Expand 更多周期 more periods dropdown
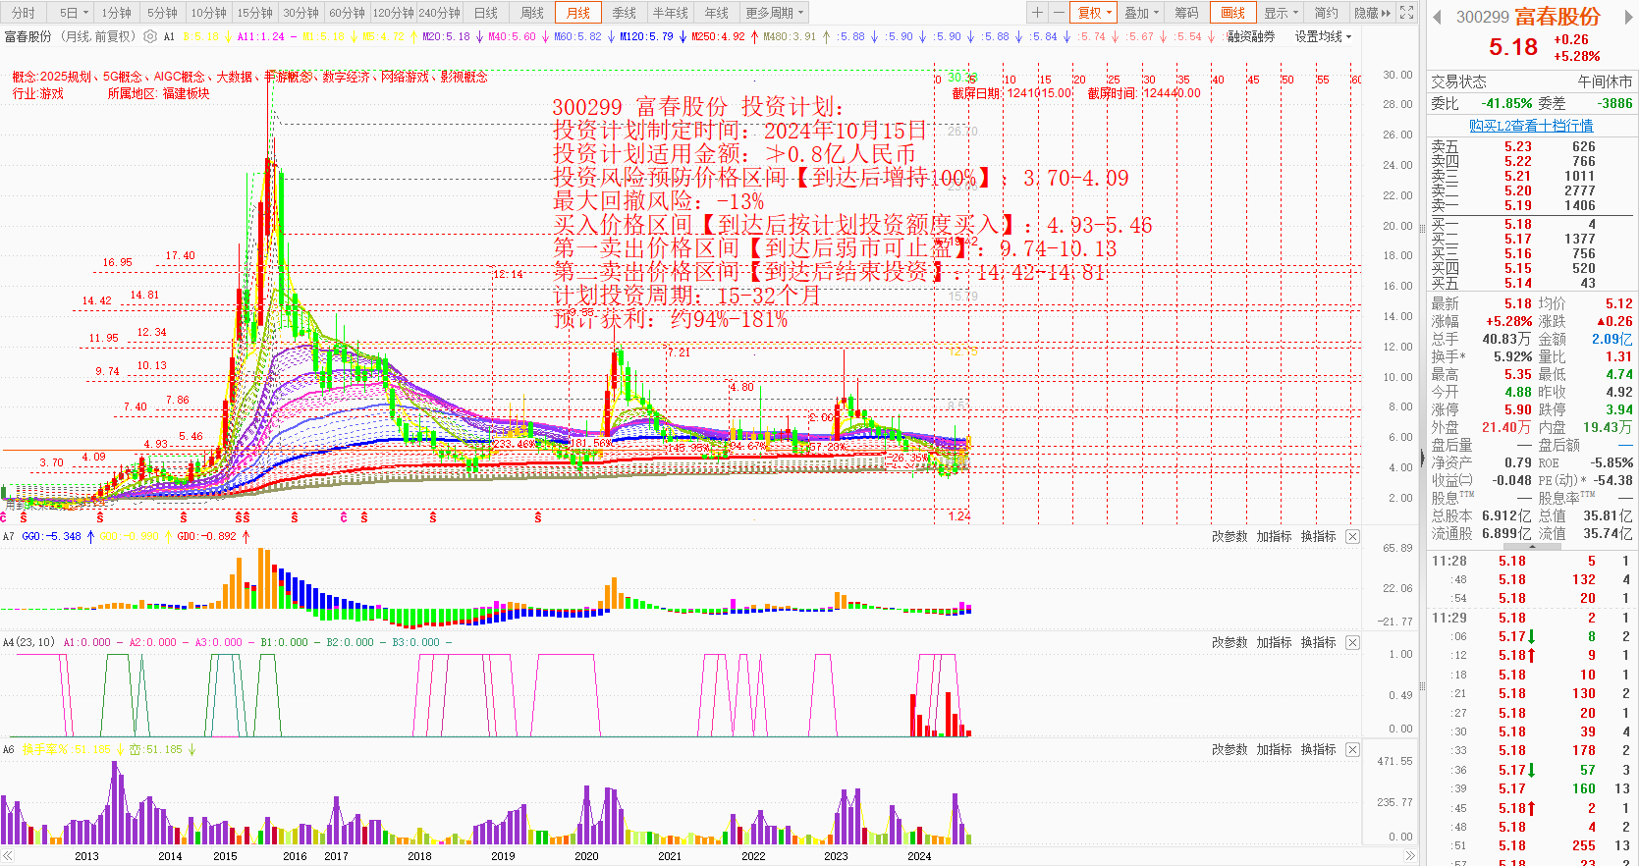The image size is (1639, 866). [775, 13]
